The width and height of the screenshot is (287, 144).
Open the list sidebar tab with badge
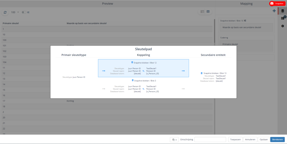click(x=283, y=18)
